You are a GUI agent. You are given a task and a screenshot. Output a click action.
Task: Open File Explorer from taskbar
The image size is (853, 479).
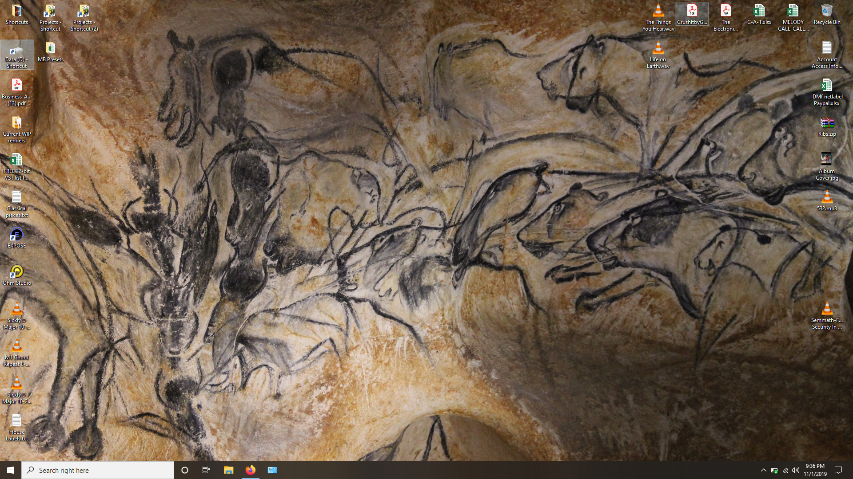click(x=228, y=470)
